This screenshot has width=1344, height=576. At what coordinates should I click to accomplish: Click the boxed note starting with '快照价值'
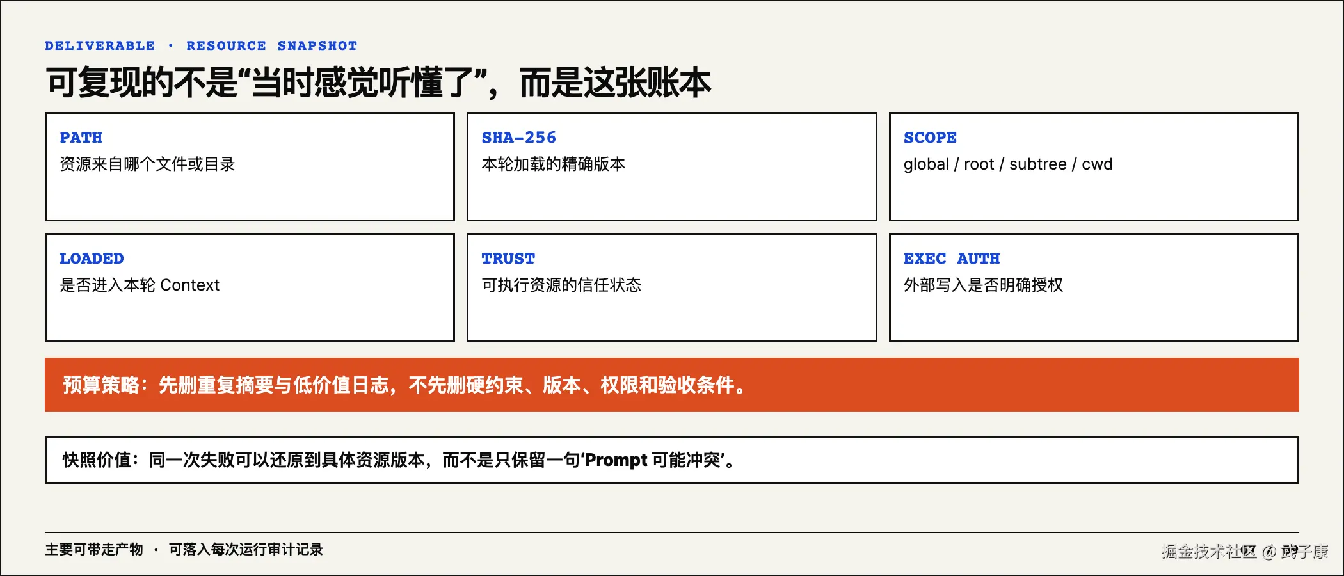tap(672, 460)
